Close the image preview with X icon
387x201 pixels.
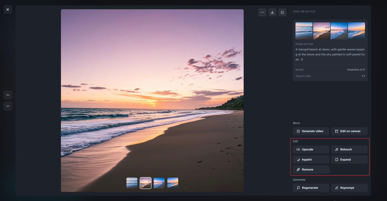(x=8, y=10)
